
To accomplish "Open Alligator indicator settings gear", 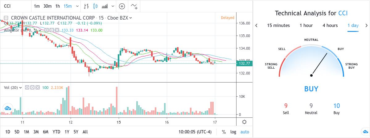I will 52,30.
